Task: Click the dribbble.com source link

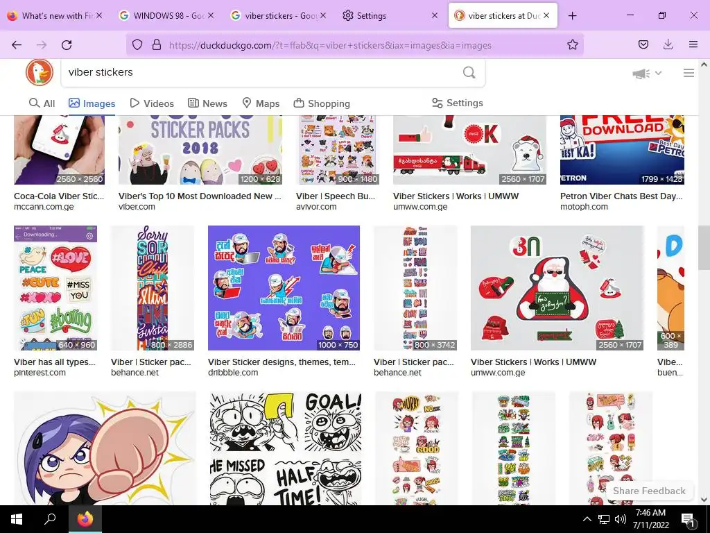Action: (x=233, y=373)
